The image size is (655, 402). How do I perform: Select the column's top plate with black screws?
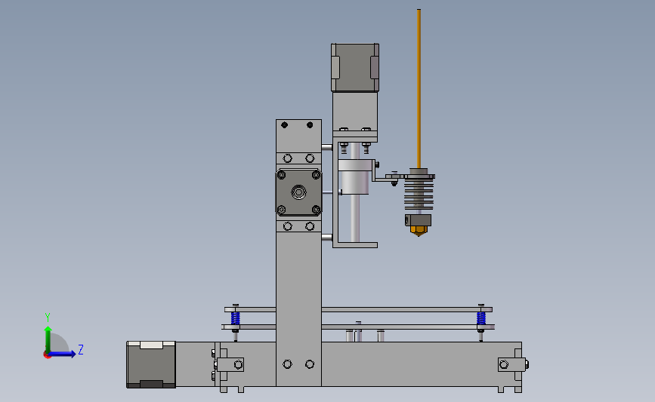pyautogui.click(x=298, y=136)
